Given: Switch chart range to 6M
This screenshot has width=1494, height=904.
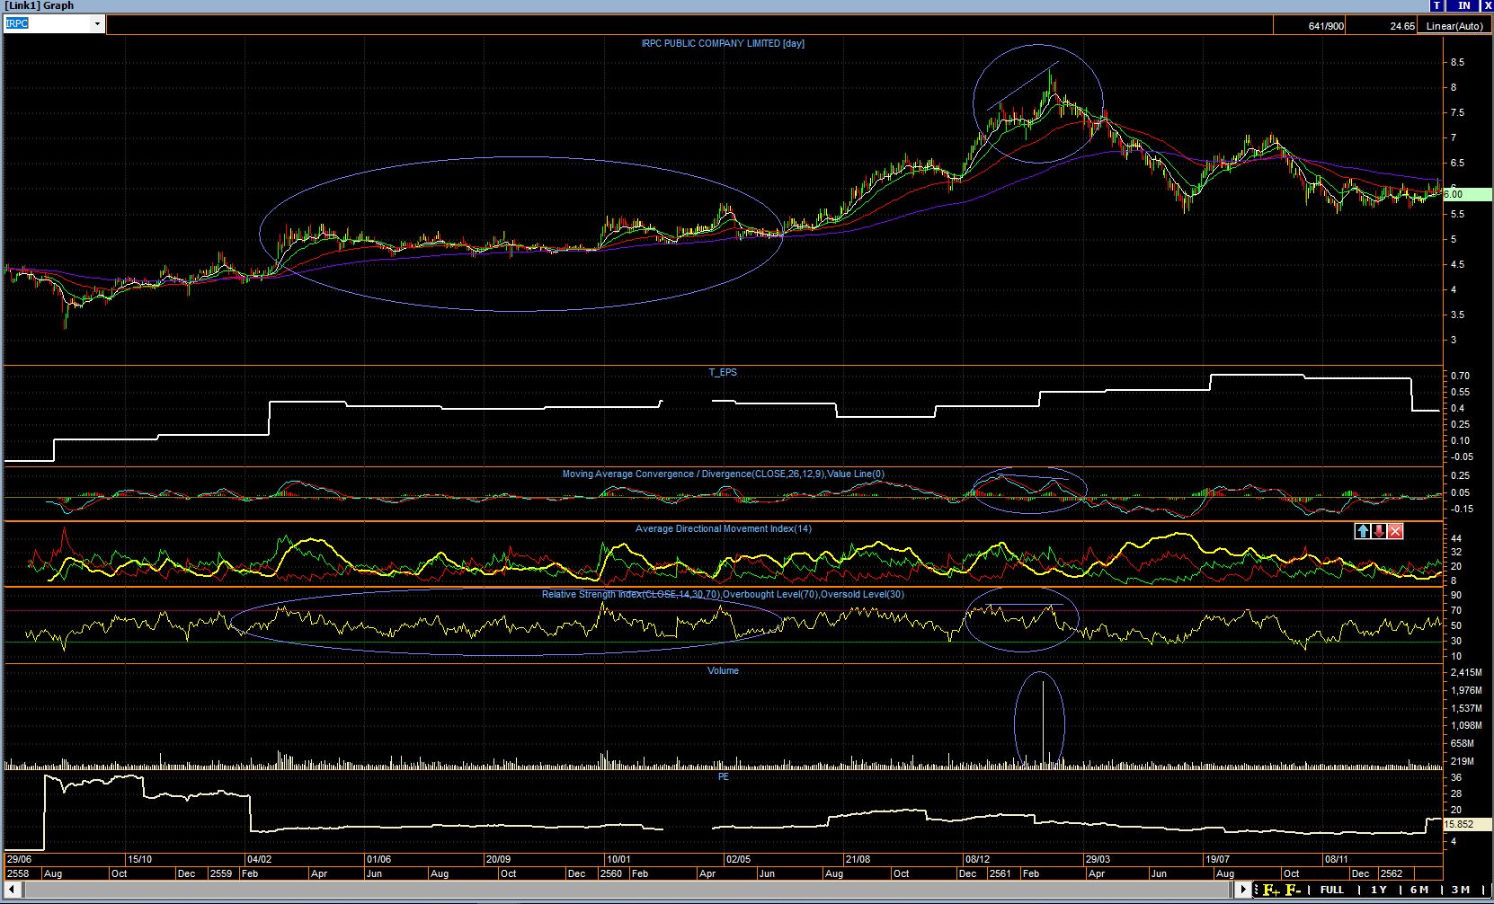Looking at the screenshot, I should [x=1419, y=890].
